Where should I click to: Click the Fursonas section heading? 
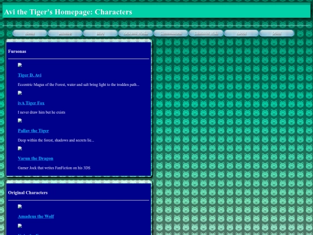pyautogui.click(x=17, y=52)
